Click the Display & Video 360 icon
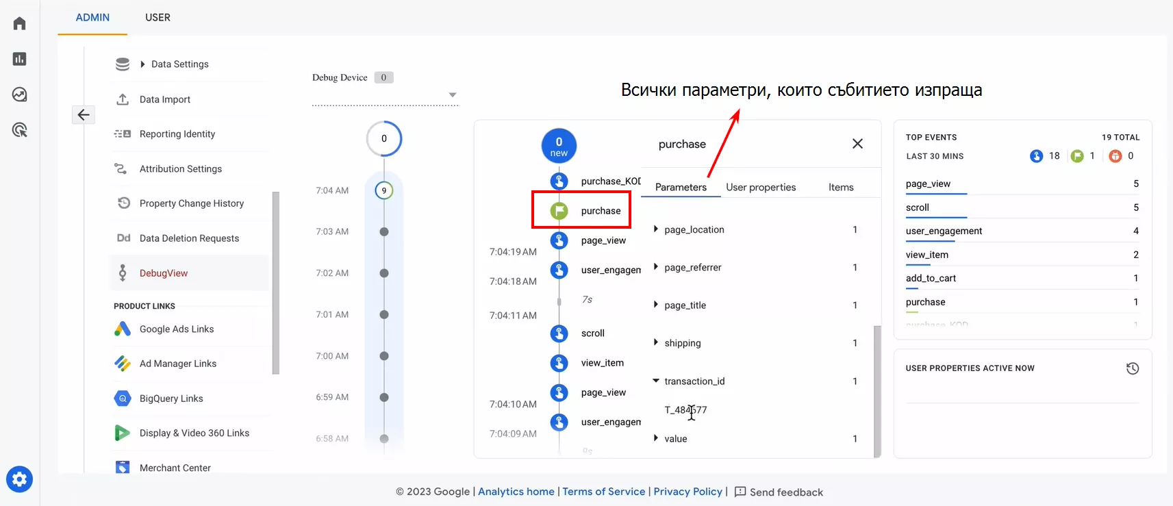 (x=122, y=433)
